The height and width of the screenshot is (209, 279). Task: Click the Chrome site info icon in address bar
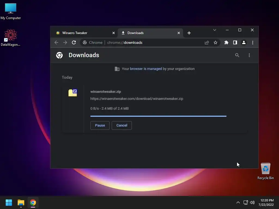85,42
